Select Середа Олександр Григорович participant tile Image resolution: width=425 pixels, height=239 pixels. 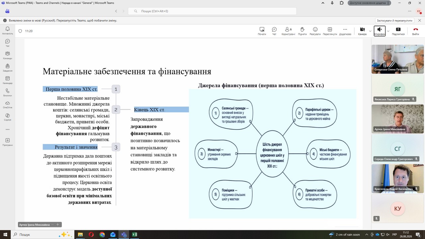pos(397,149)
